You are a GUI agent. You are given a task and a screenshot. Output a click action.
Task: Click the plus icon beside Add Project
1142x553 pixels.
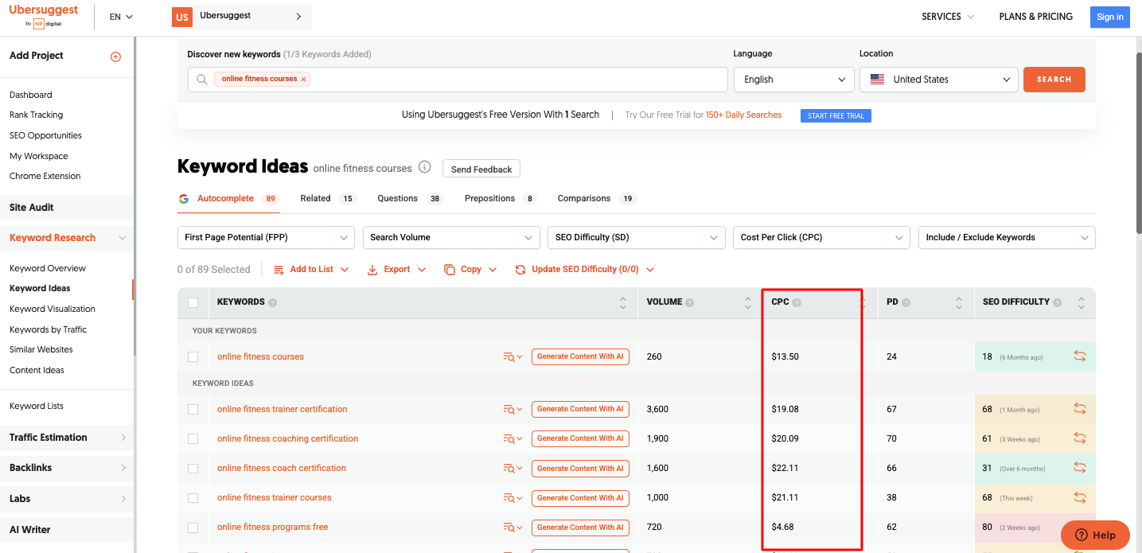pyautogui.click(x=115, y=56)
